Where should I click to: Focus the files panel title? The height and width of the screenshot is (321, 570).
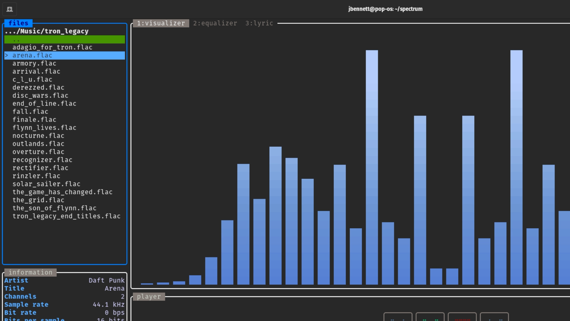pos(18,23)
